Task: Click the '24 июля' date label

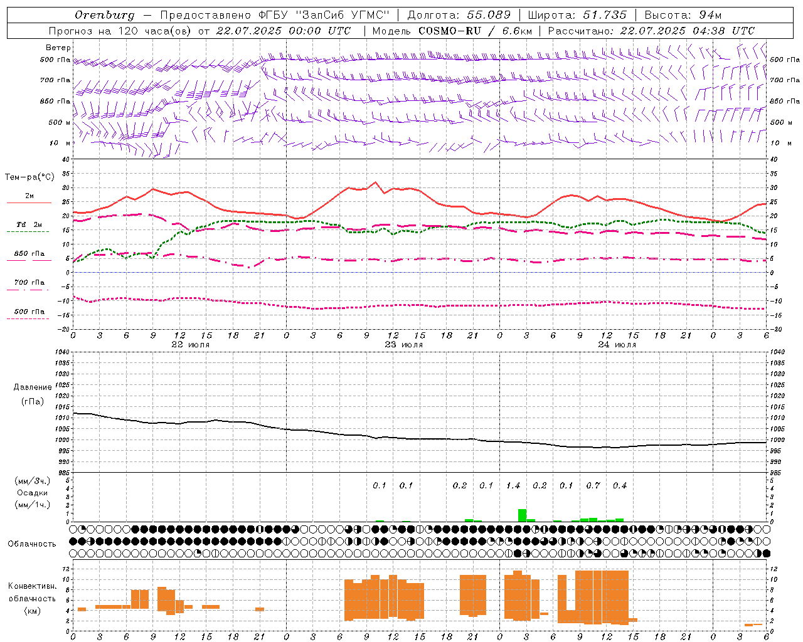Action: 617,344
